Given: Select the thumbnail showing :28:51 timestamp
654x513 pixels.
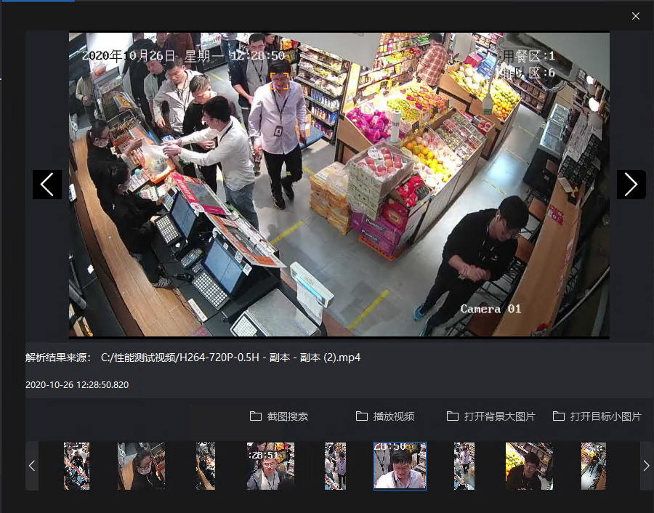Looking at the screenshot, I should point(271,466).
